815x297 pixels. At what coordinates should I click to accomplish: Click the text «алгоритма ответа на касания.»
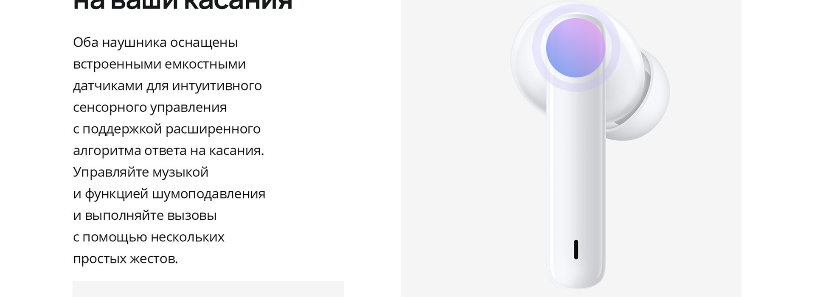coord(169,151)
